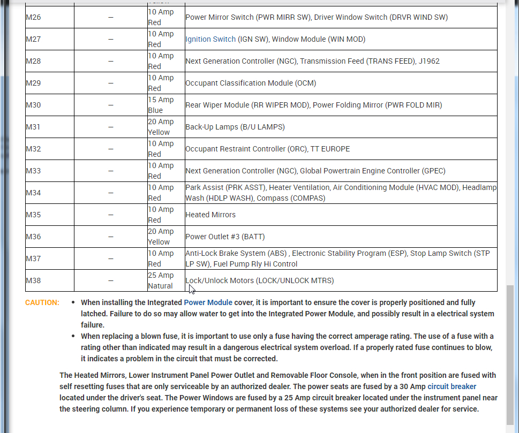The height and width of the screenshot is (433, 519).
Task: Click the M34 Park Assist description cell
Action: (341, 193)
